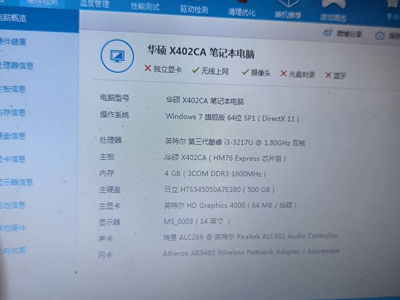Click the 主硬盘 row label
This screenshot has width=400, height=300.
(x=110, y=189)
